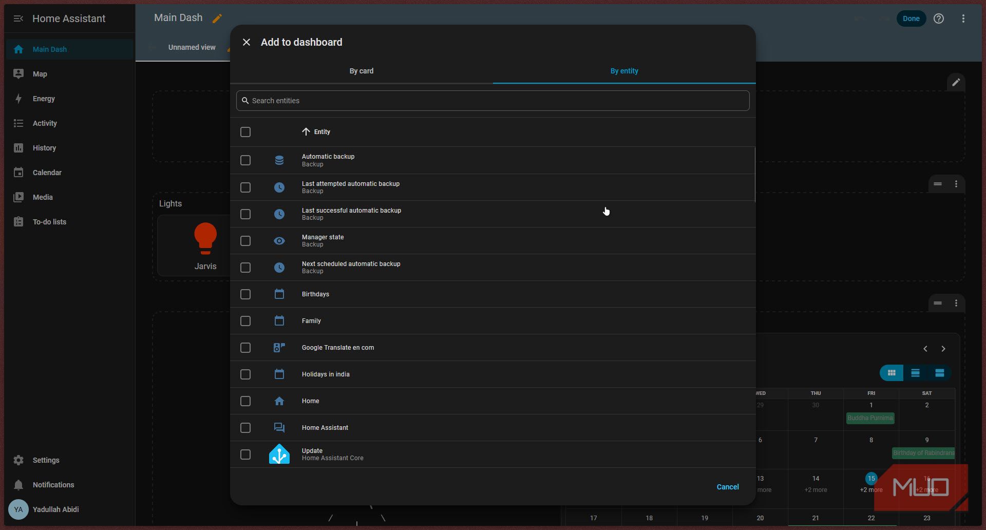
Task: Sort the list by Entity column
Action: coord(316,132)
